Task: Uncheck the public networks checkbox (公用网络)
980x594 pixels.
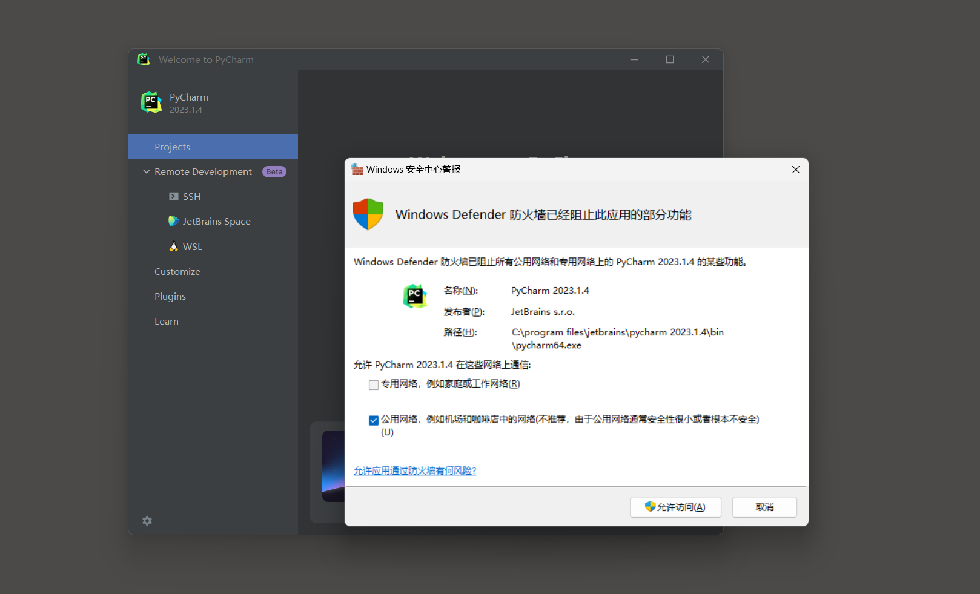Action: coord(374,420)
